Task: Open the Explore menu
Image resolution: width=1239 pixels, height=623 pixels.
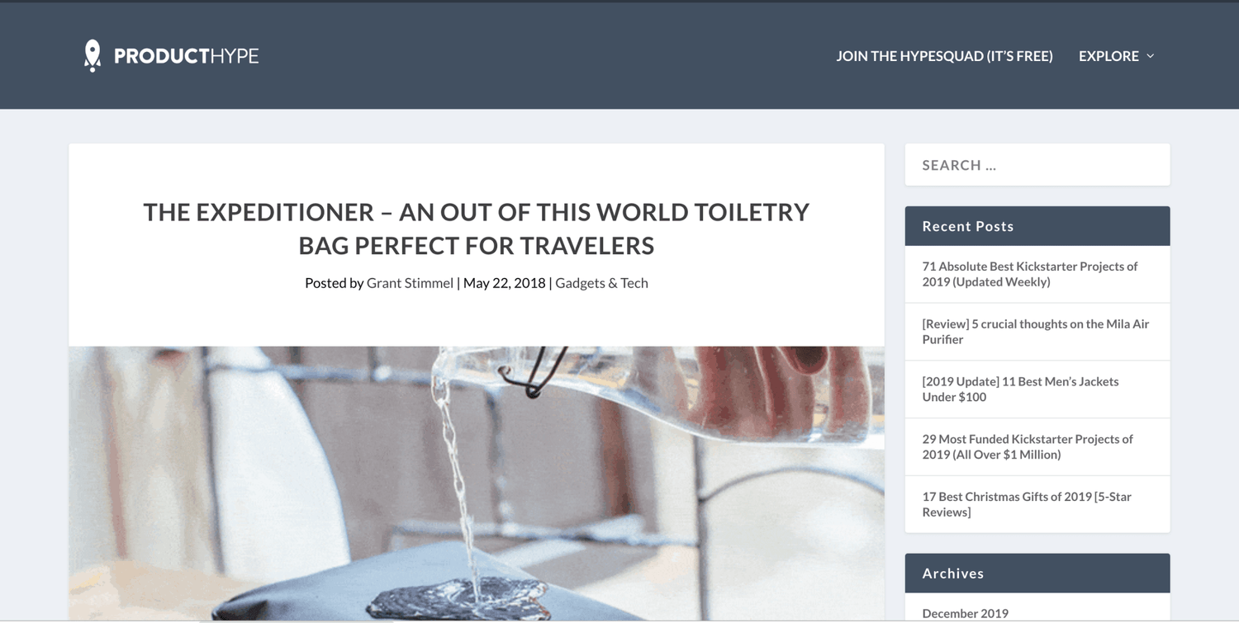Action: click(1108, 56)
